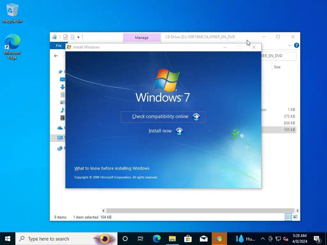Select the Downloads arrow in navigation pane

pyautogui.click(x=62, y=87)
